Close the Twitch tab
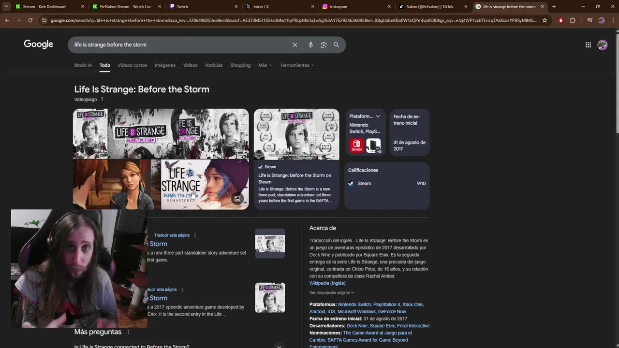Screen dimensions: 619x348 (x=236, y=7)
